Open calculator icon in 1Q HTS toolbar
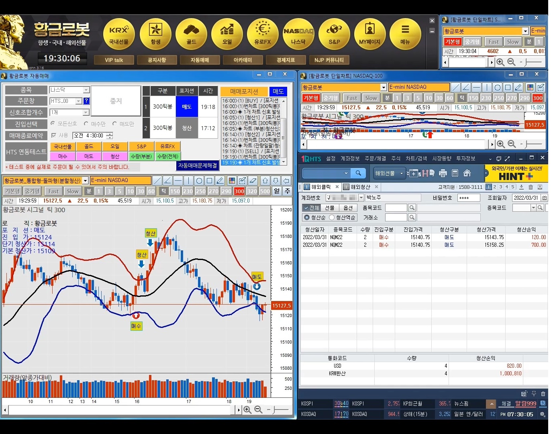551x434 pixels. pyautogui.click(x=455, y=173)
